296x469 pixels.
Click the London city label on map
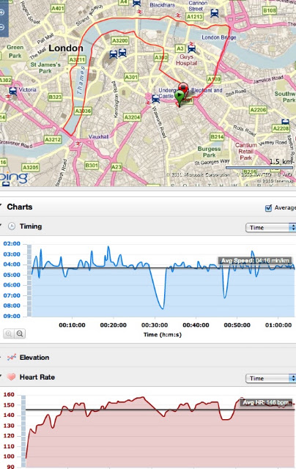pyautogui.click(x=66, y=48)
